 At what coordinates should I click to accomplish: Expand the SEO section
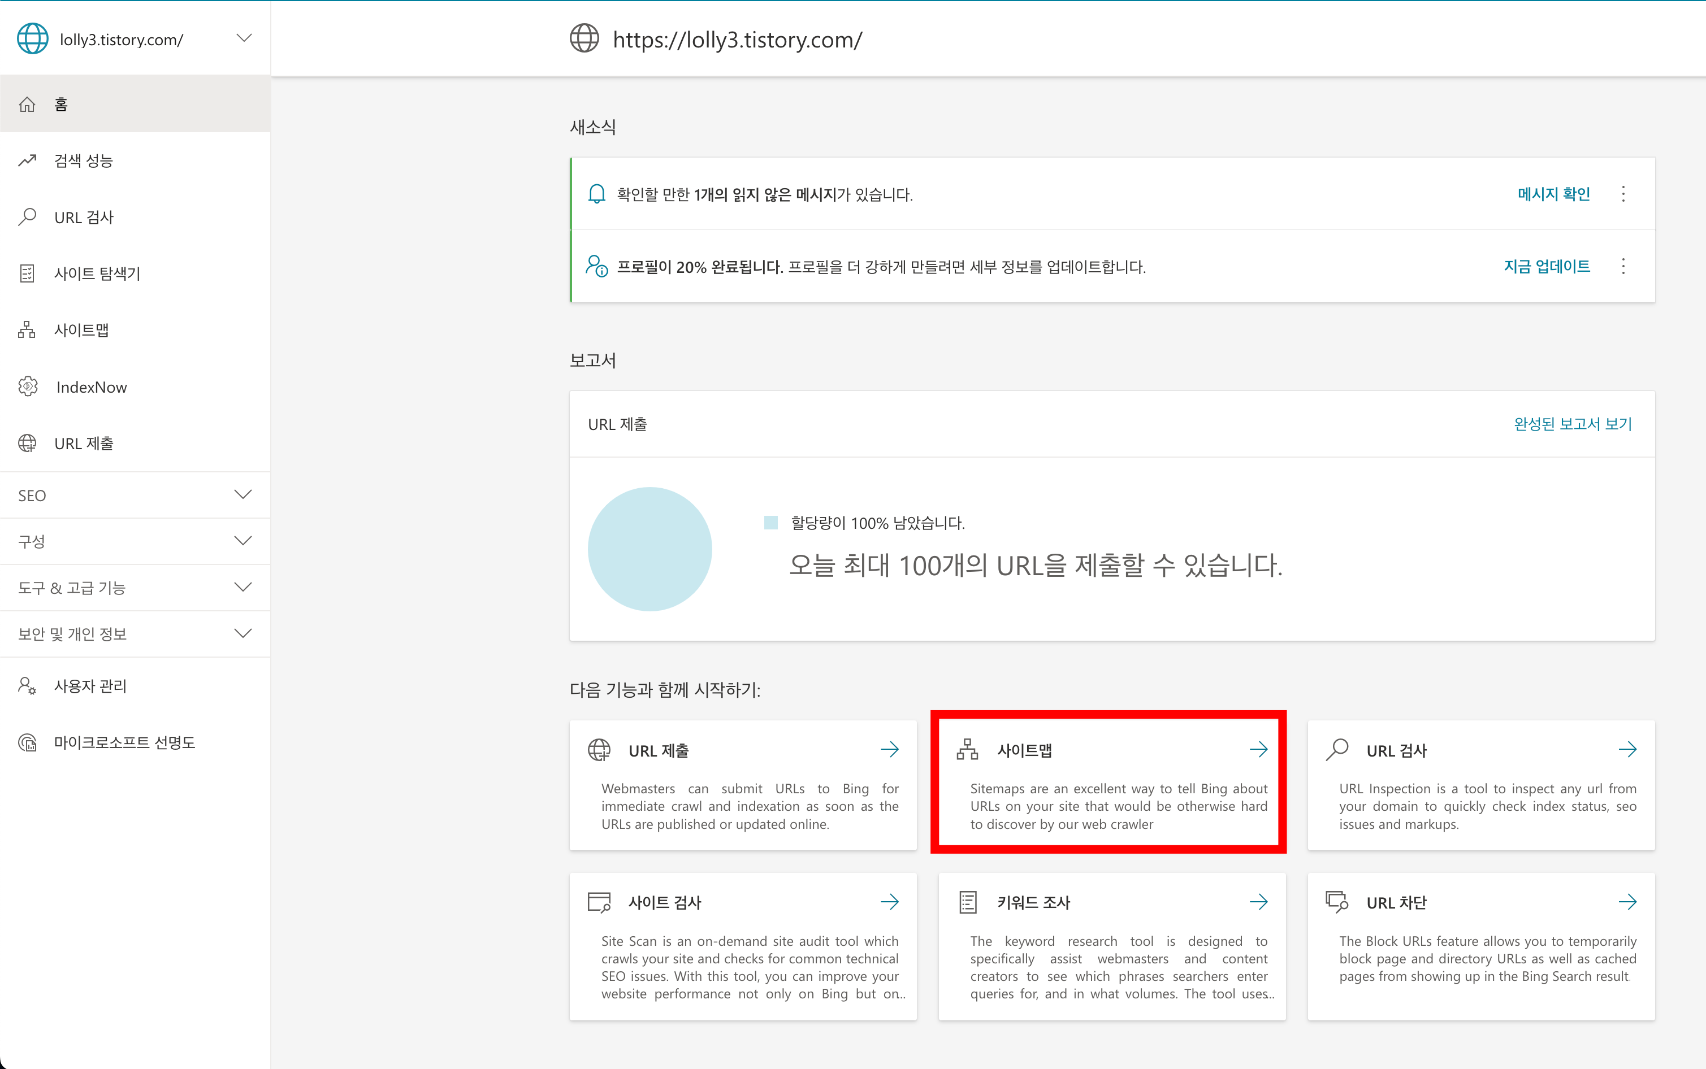tap(135, 495)
